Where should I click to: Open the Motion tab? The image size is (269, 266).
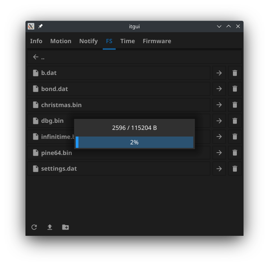point(61,41)
